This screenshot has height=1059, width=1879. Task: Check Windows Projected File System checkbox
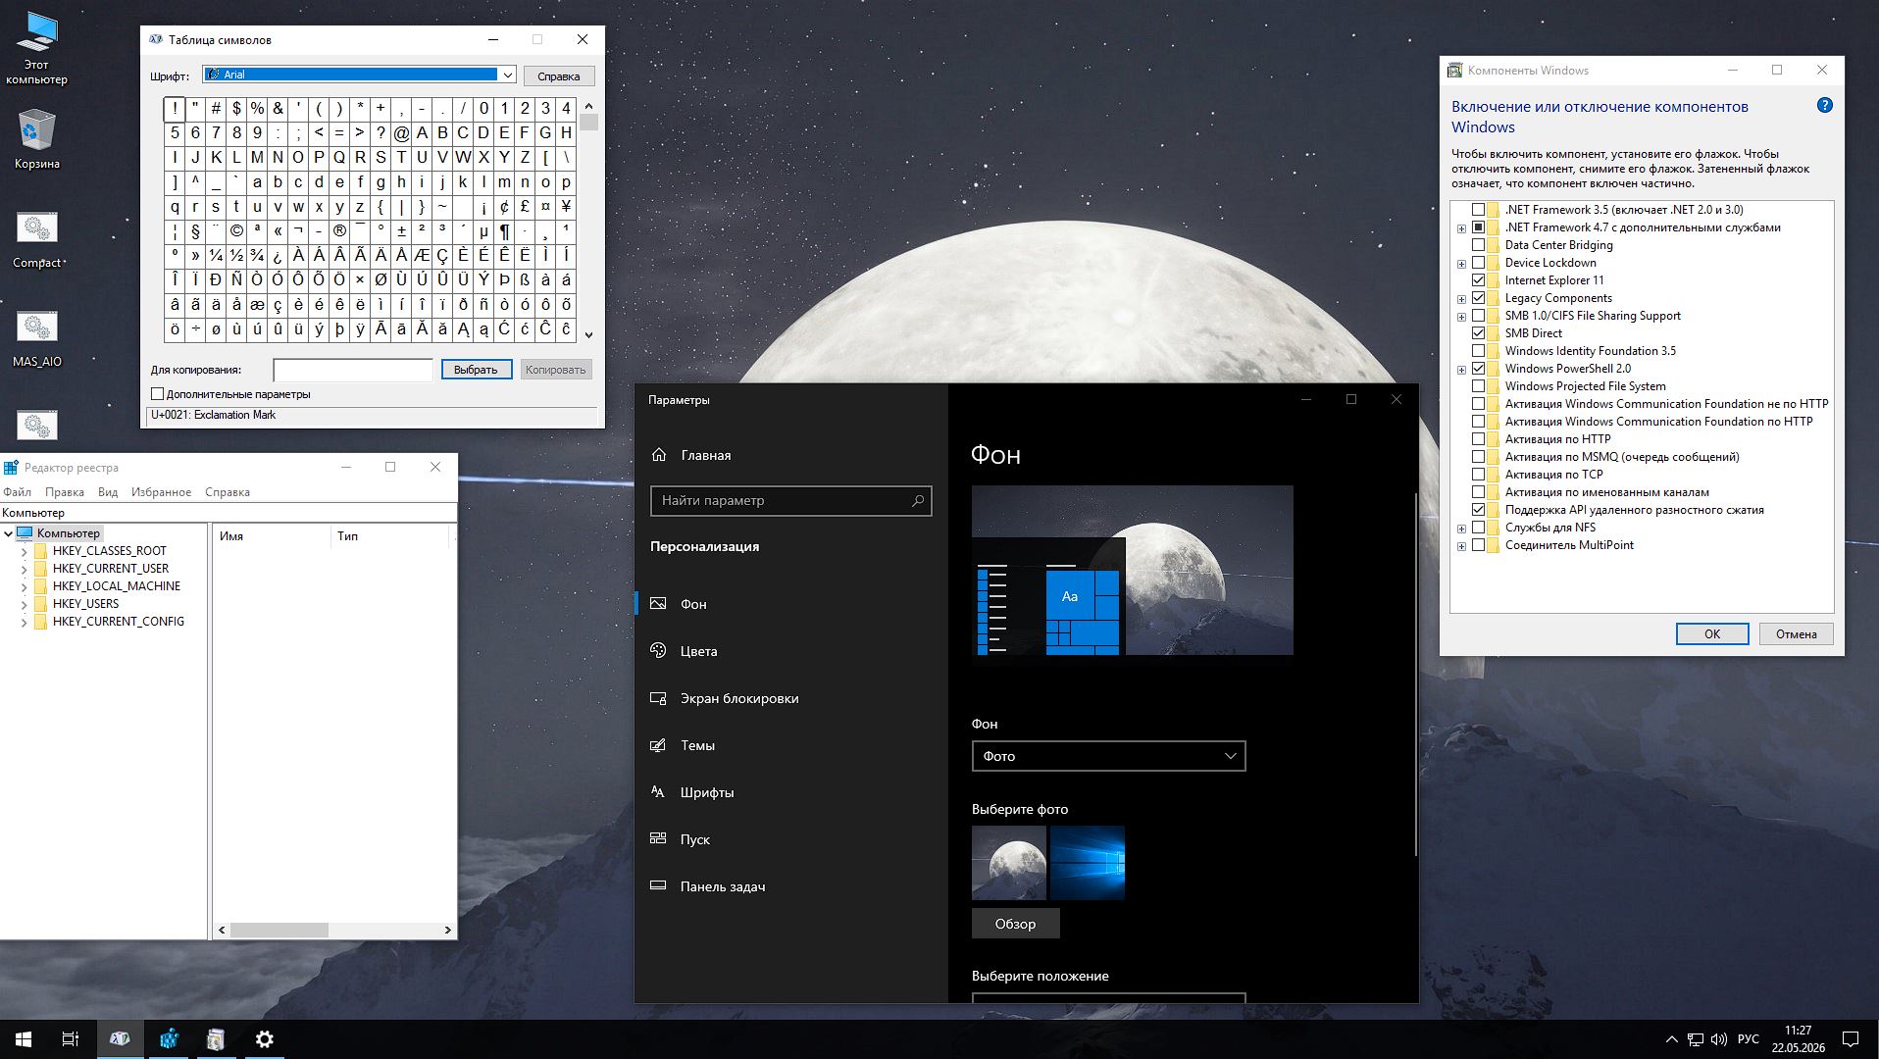[x=1478, y=386]
